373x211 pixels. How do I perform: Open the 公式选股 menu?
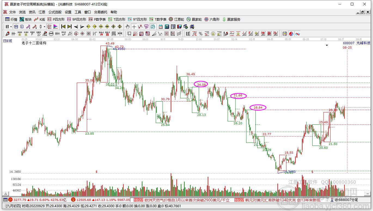click(x=55, y=12)
